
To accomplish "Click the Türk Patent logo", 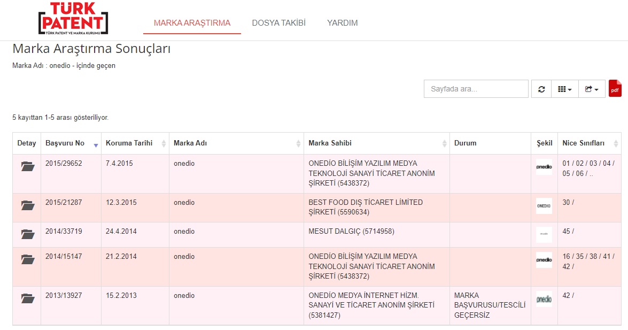I will point(73,18).
